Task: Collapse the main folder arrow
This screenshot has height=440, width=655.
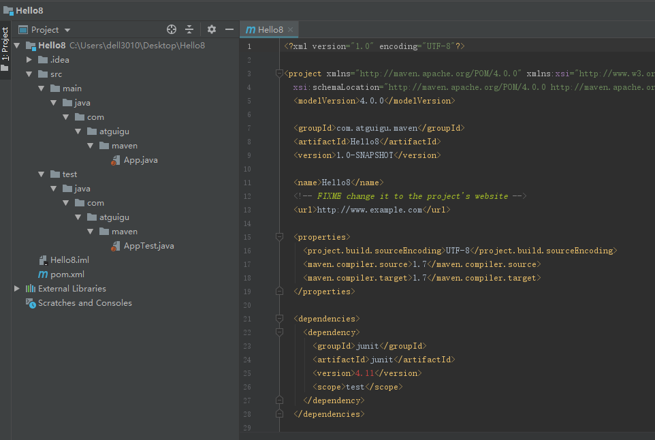Action: coord(42,89)
